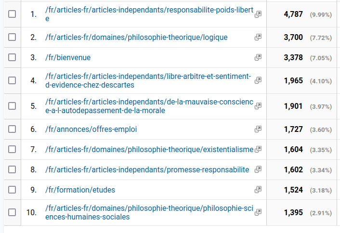Viewport: 340px width, 233px height.
Task: Click external icon for promesse-responsabilite row
Action: (258, 169)
